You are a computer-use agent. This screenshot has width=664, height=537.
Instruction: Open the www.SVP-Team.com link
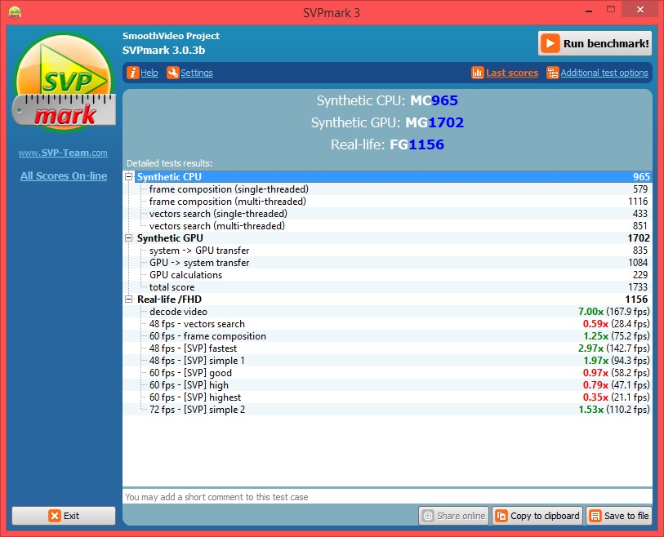point(63,153)
